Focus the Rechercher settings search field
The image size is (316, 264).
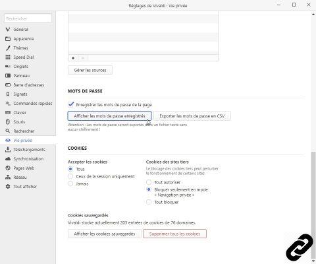click(28, 18)
